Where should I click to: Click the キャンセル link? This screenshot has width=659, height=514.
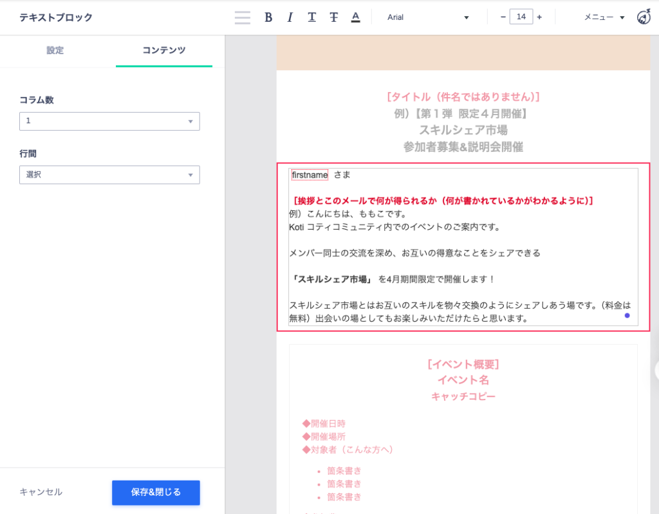click(x=41, y=491)
